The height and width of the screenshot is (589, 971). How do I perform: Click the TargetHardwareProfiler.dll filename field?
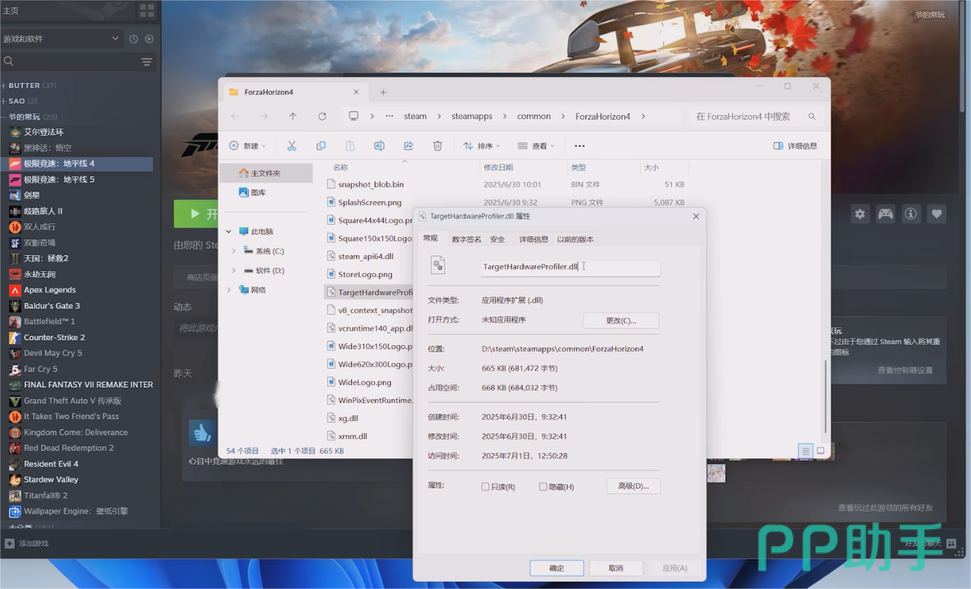tap(570, 267)
